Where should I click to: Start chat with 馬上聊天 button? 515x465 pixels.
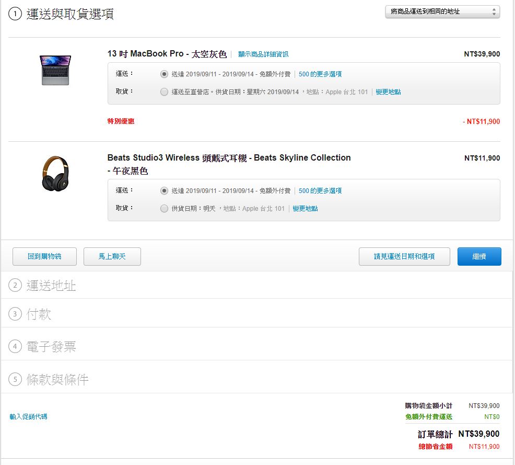point(112,256)
